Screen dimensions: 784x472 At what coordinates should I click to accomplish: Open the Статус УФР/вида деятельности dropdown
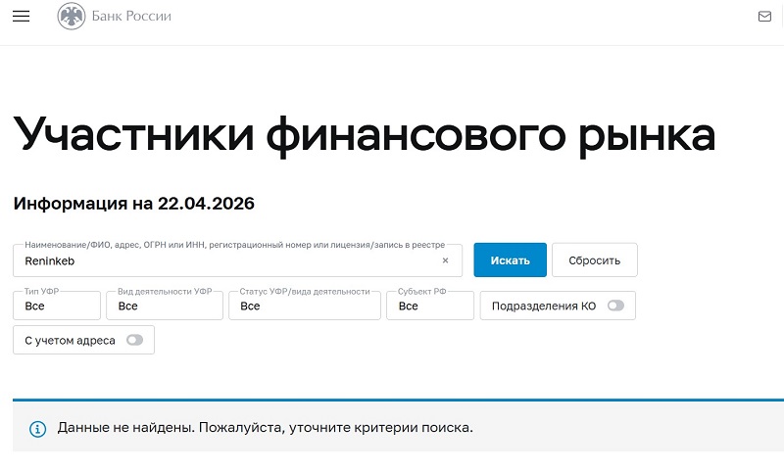click(x=305, y=306)
